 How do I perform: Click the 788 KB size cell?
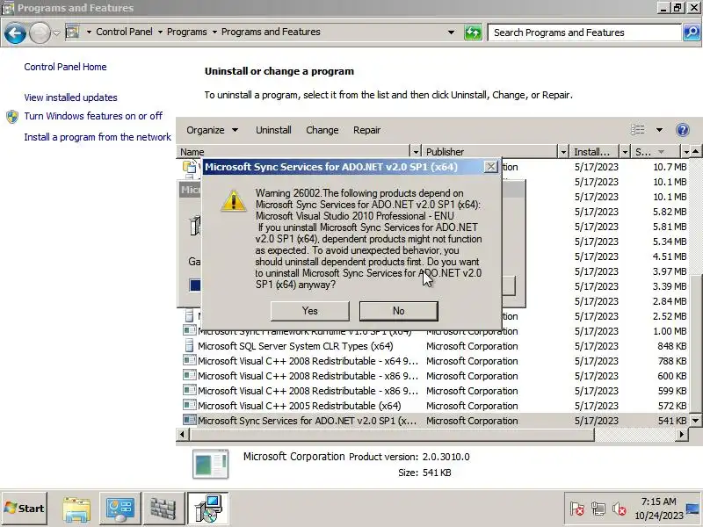click(671, 361)
